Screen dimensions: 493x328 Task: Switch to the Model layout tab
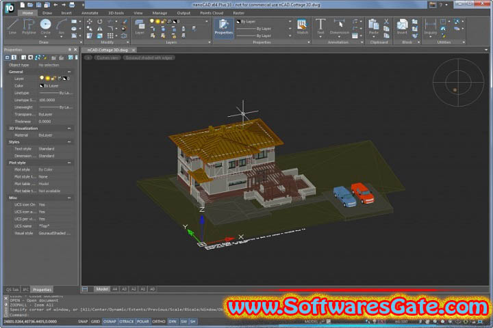click(102, 289)
